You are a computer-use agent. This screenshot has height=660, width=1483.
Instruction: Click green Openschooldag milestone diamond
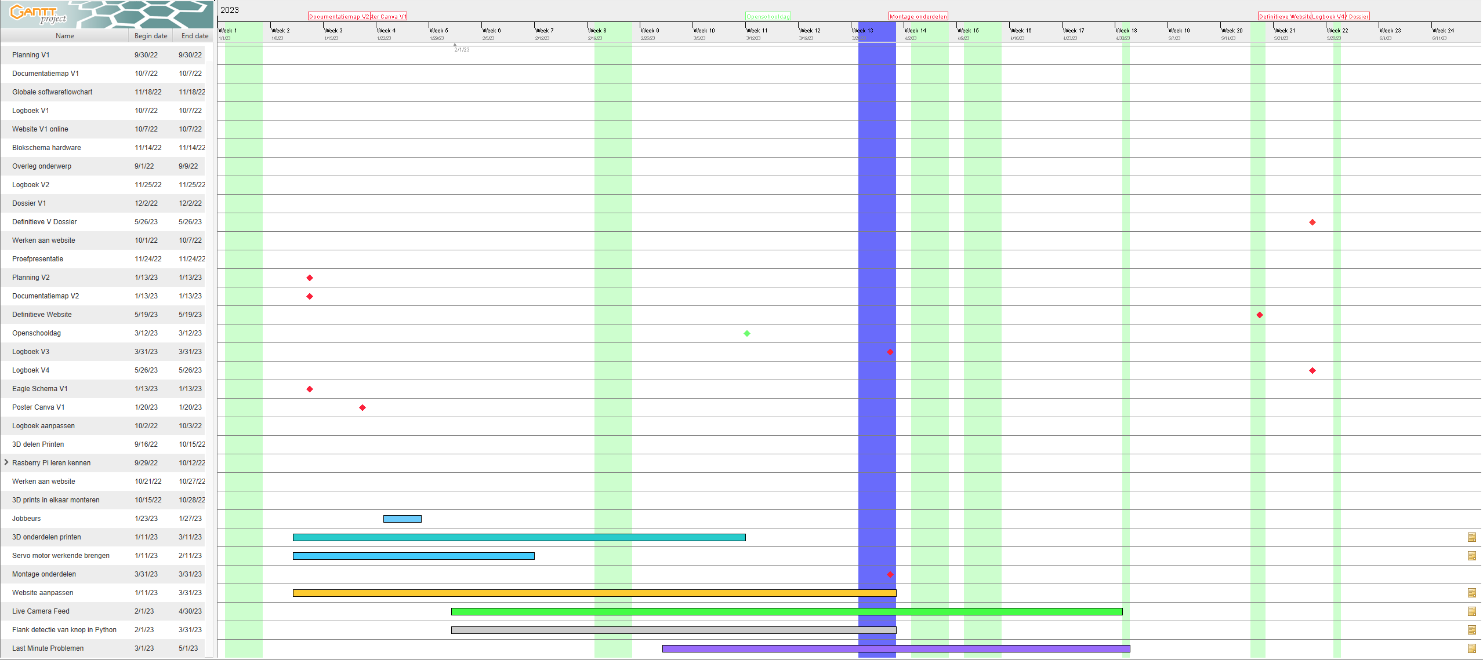click(747, 333)
